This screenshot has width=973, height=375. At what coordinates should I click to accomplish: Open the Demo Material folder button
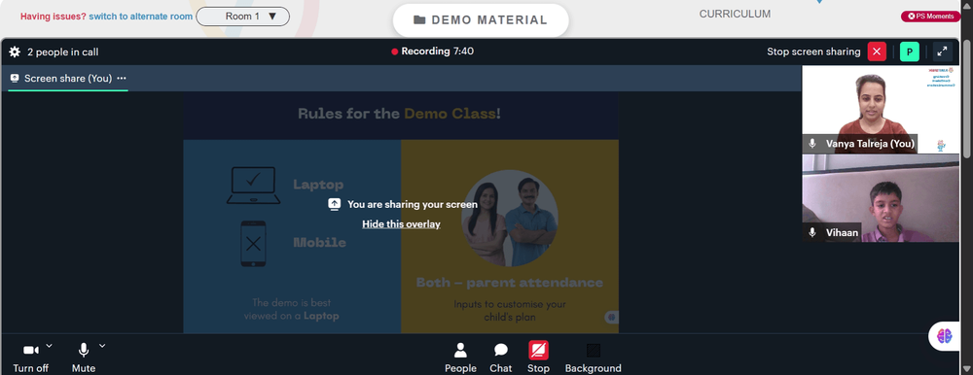pyautogui.click(x=481, y=19)
